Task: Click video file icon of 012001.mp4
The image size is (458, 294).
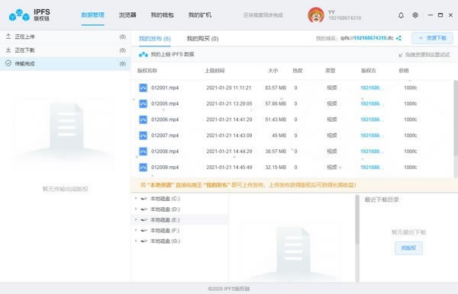Action: point(144,88)
